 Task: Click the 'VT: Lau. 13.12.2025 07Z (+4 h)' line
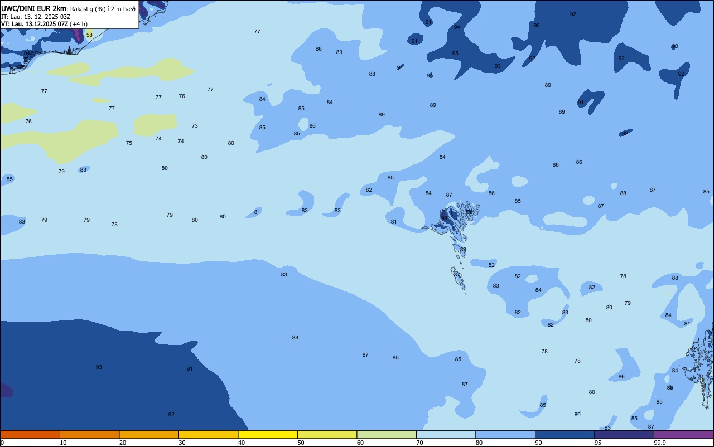coord(44,24)
